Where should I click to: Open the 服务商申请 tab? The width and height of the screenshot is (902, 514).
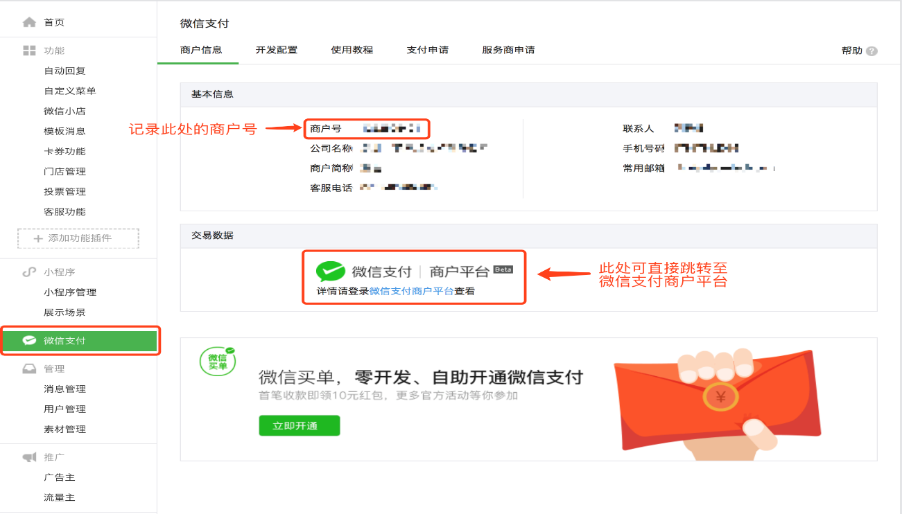[x=508, y=50]
